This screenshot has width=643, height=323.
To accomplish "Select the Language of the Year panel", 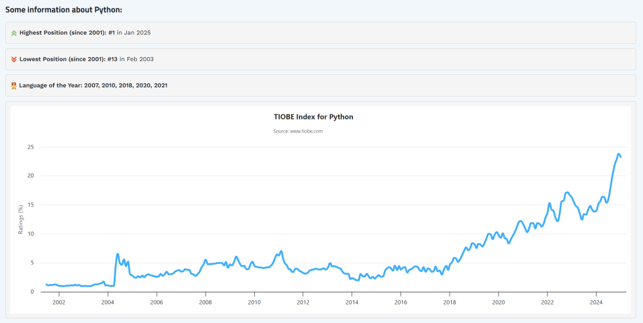I will coord(321,86).
